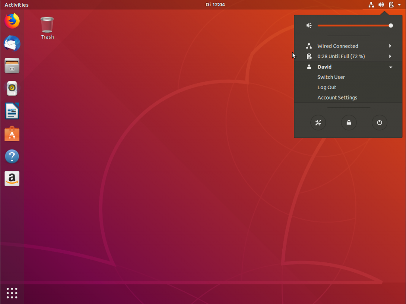The width and height of the screenshot is (406, 304).
Task: Close system menu via top bar arrow
Action: point(399,5)
